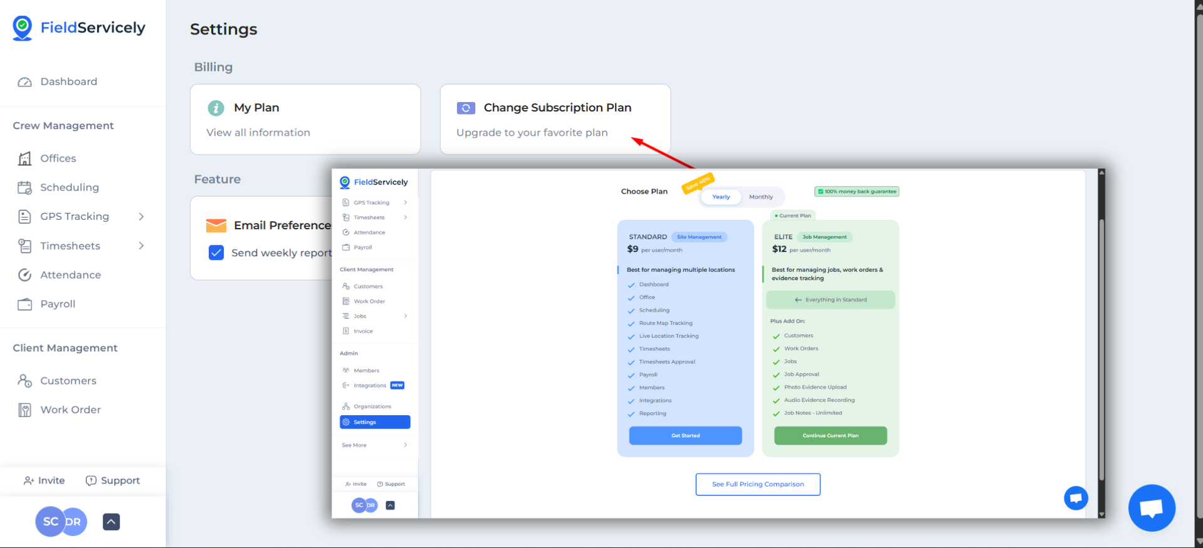Click the My Plan info icon
This screenshot has height=548, width=1203.
(216, 108)
